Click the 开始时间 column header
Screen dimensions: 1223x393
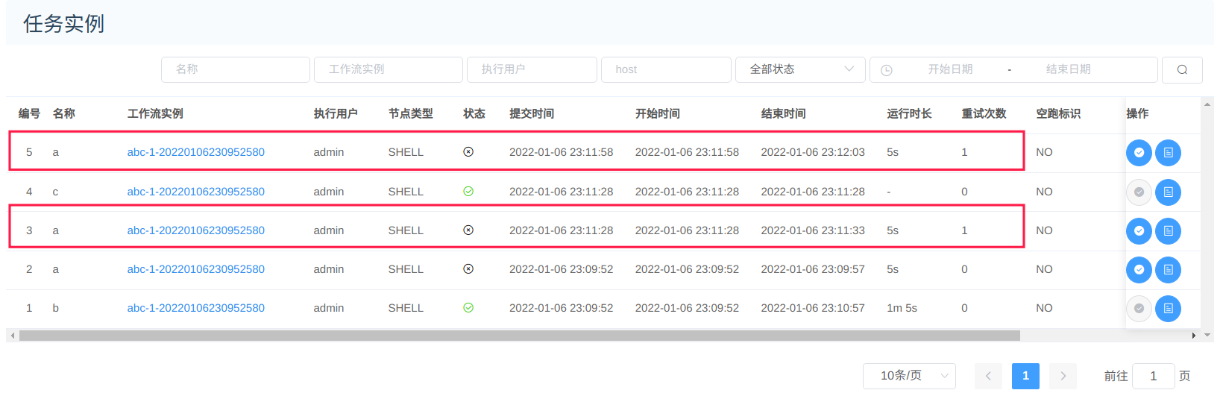pos(658,113)
